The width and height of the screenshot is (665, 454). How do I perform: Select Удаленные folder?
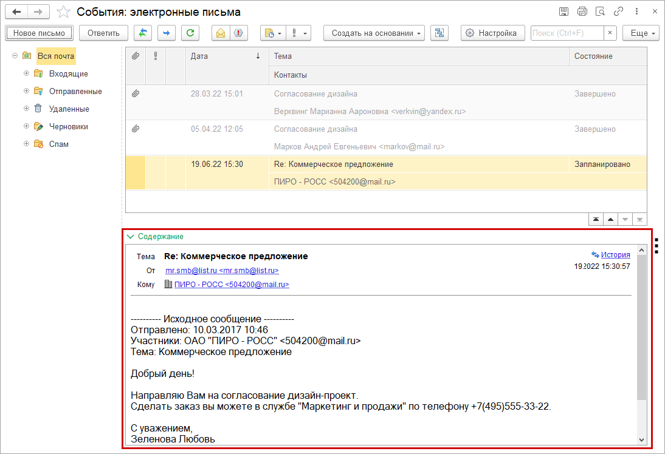69,109
